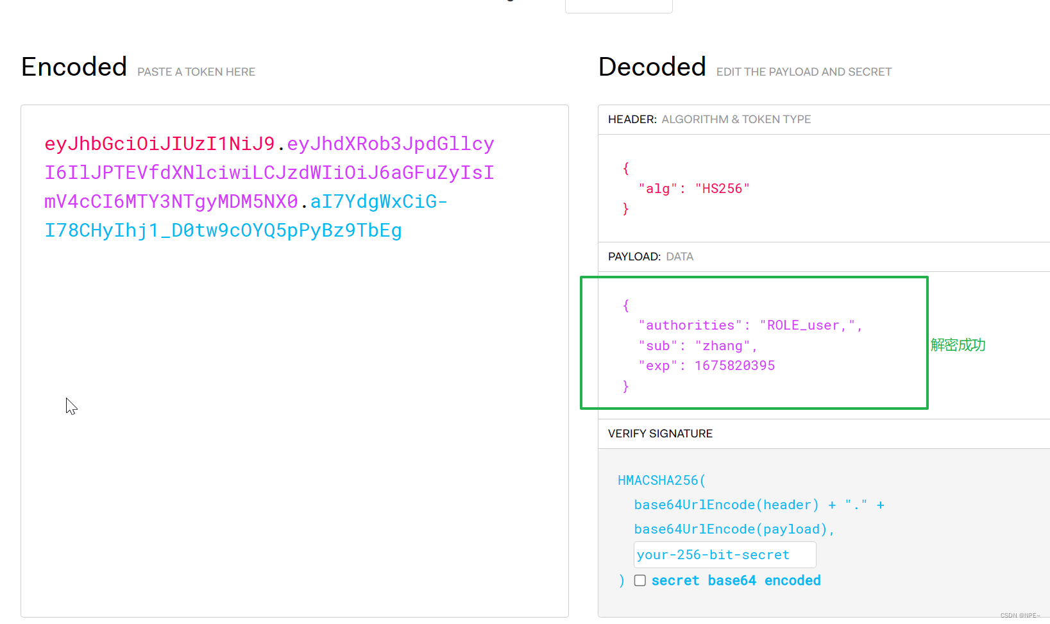Click the encoded token text area
The image size is (1050, 624).
pos(294,361)
